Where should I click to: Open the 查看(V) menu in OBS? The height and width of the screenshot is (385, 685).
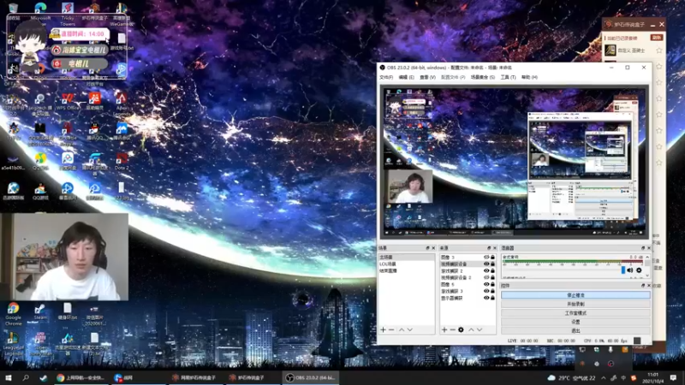(x=427, y=77)
